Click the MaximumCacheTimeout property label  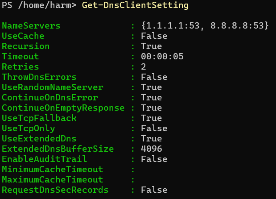(x=52, y=180)
